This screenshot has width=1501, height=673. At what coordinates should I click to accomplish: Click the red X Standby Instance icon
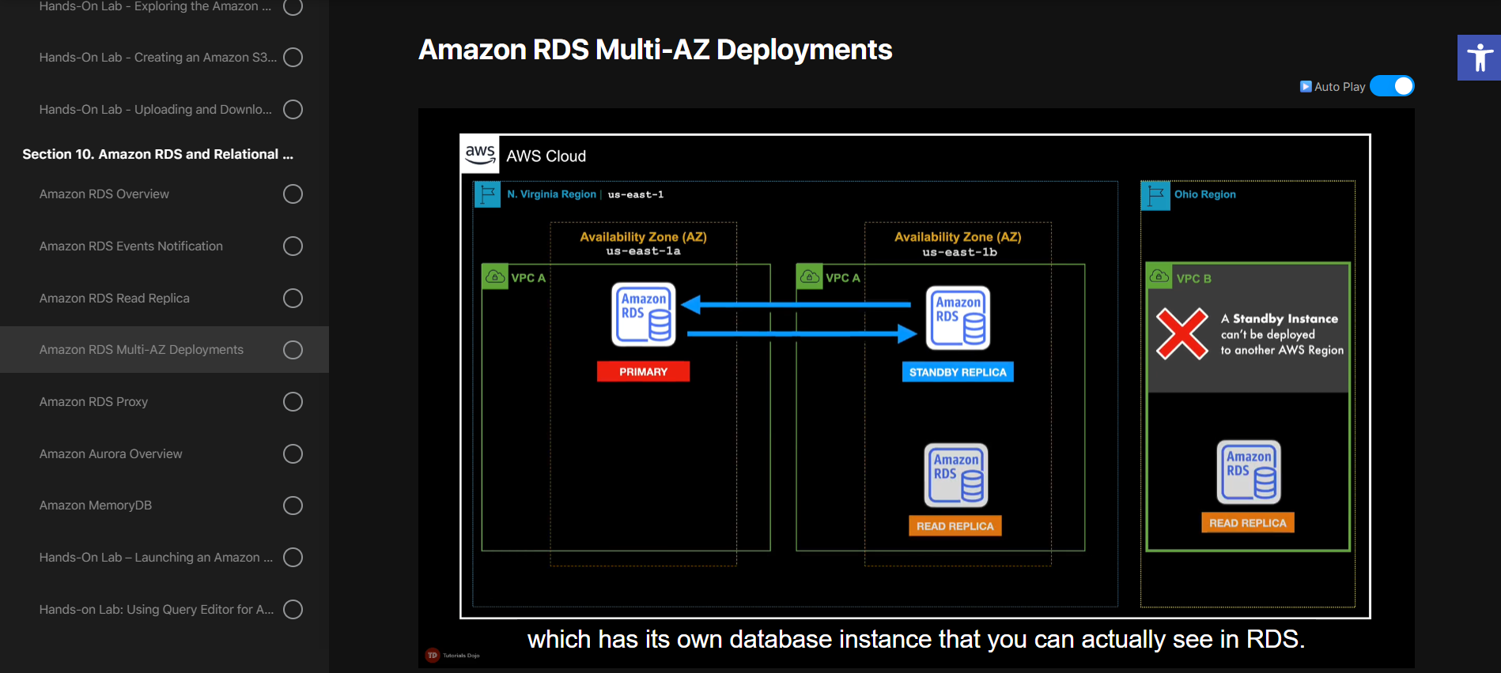click(1182, 334)
